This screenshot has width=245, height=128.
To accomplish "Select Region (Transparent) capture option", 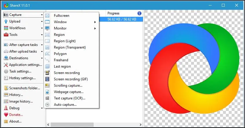I will 71,47.
